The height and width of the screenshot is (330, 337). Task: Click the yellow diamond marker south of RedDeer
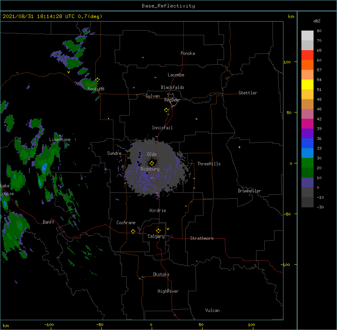(x=167, y=110)
